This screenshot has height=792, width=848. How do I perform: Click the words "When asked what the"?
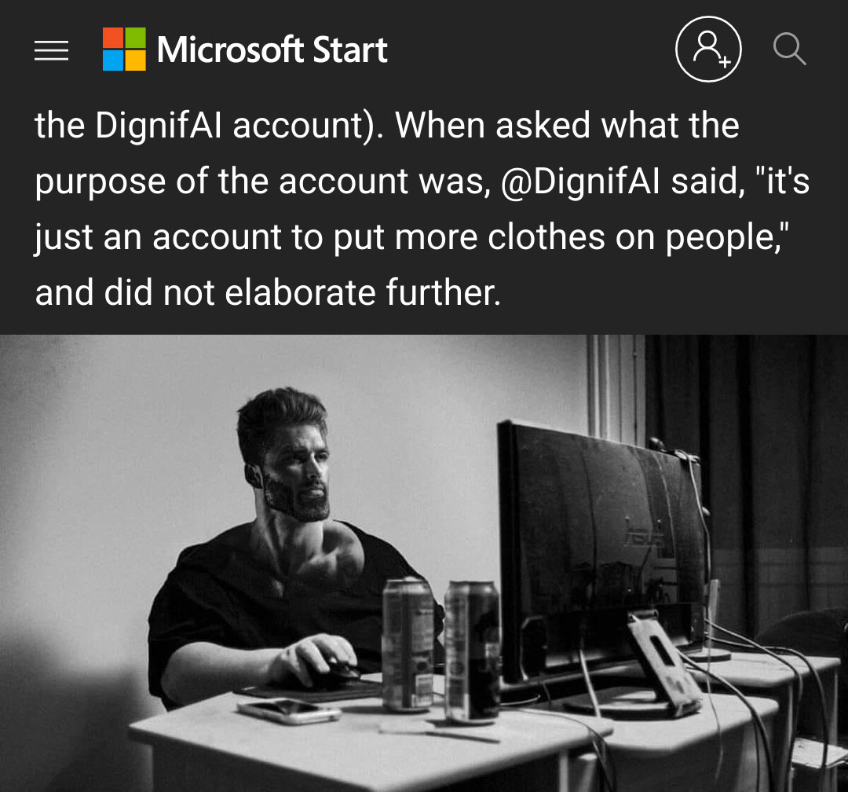(x=567, y=125)
